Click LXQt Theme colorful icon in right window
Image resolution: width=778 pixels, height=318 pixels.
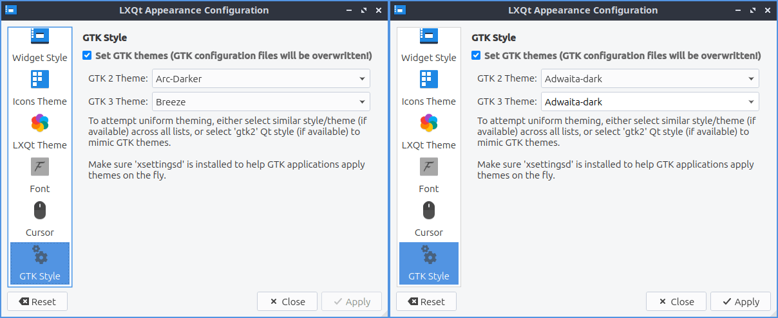(x=428, y=123)
